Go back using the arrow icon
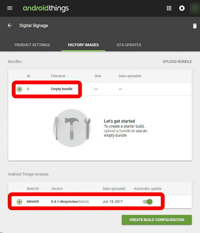 click(x=10, y=25)
